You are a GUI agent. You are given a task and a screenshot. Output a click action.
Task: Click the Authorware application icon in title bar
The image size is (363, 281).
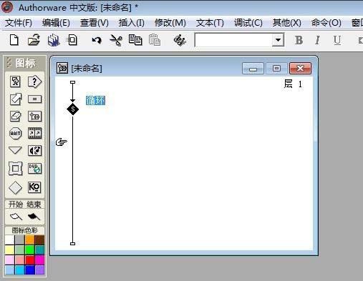click(x=7, y=7)
